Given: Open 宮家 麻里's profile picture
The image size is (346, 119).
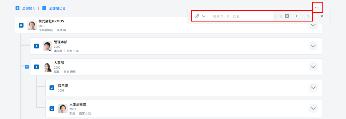Looking at the screenshot, I should click(47, 67).
